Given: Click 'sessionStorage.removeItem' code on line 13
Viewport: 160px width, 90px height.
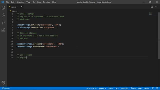Looking at the screenshot, I should [30, 47].
